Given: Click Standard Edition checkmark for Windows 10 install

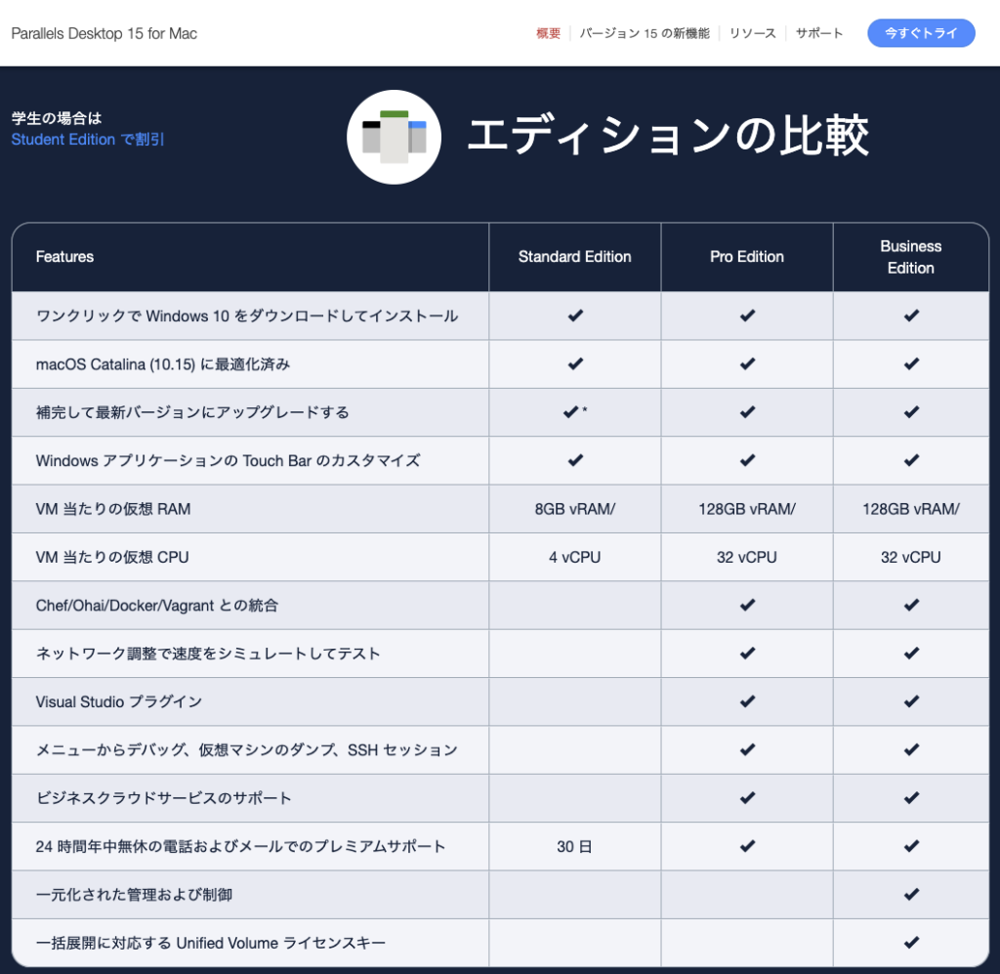Looking at the screenshot, I should (575, 316).
